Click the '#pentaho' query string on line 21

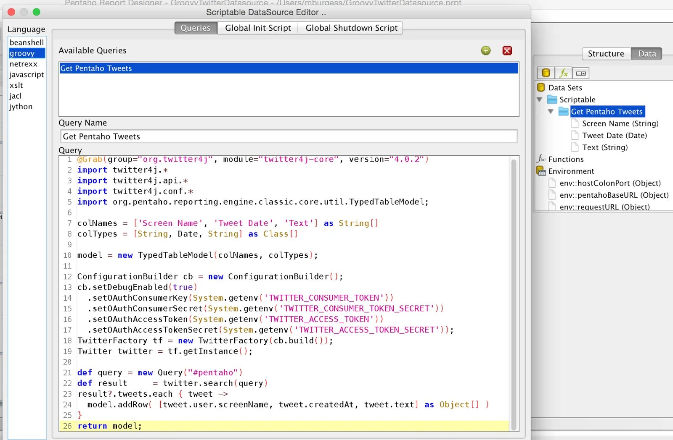[213, 372]
